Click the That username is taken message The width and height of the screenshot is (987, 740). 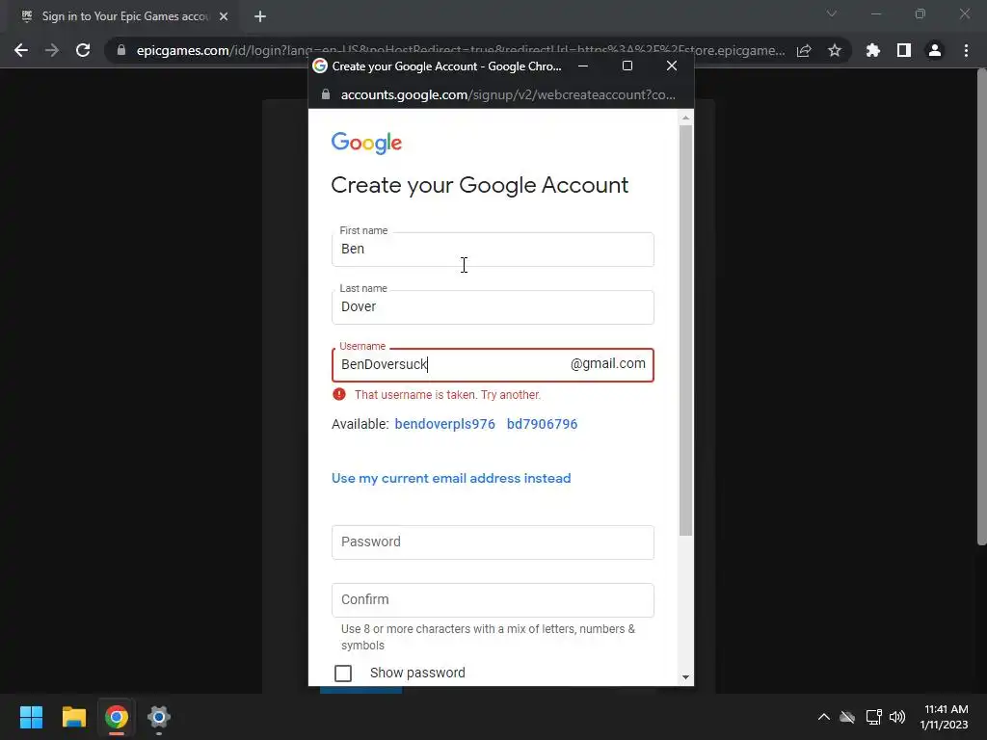[447, 394]
